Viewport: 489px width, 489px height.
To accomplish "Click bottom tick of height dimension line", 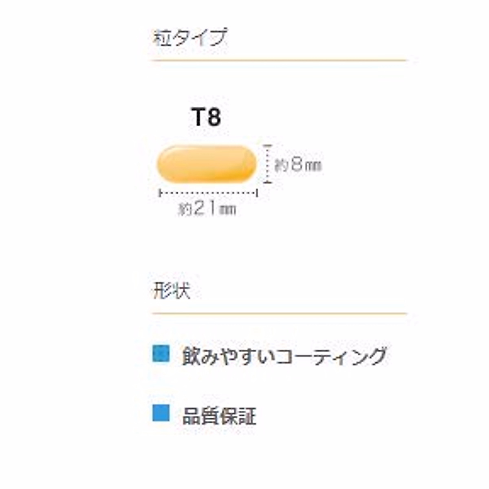I will click(x=267, y=183).
